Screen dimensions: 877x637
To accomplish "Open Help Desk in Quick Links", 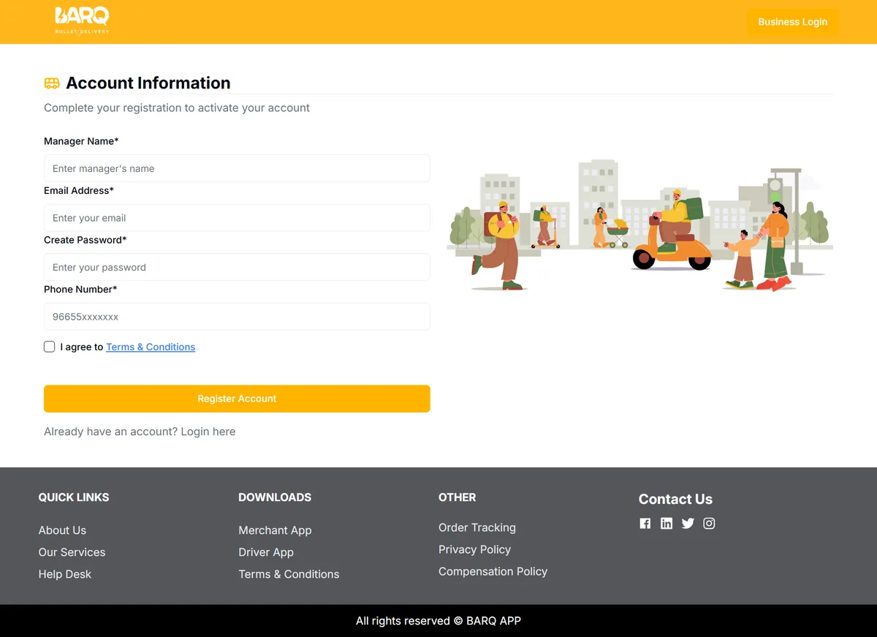I will (65, 574).
